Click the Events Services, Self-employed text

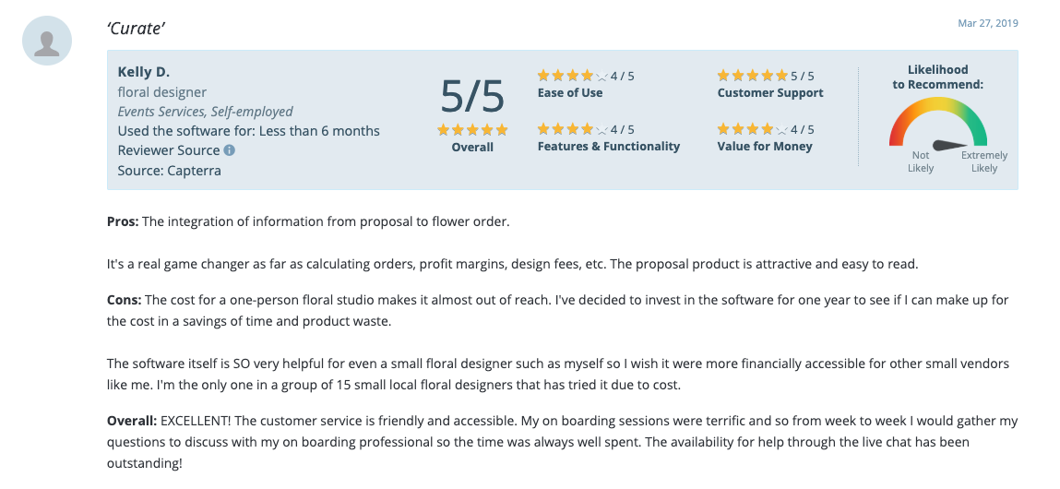point(206,112)
